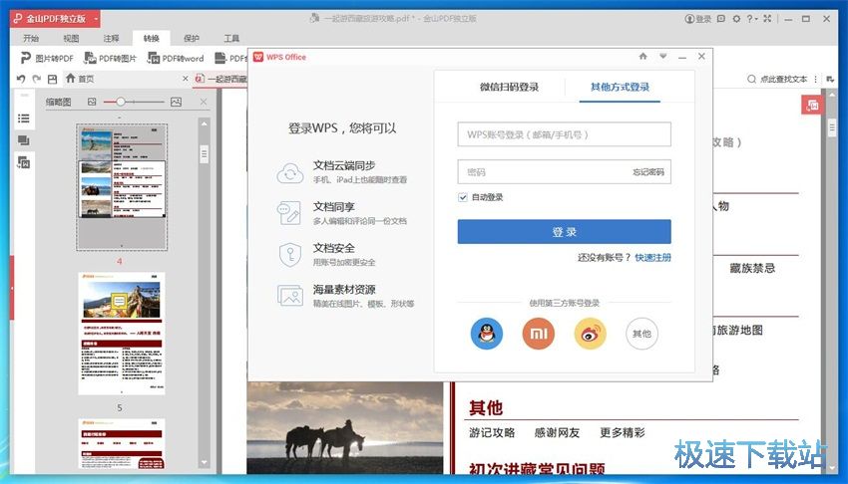This screenshot has height=484, width=848.
Task: Close the 首页 tab with its X
Action: (x=185, y=79)
